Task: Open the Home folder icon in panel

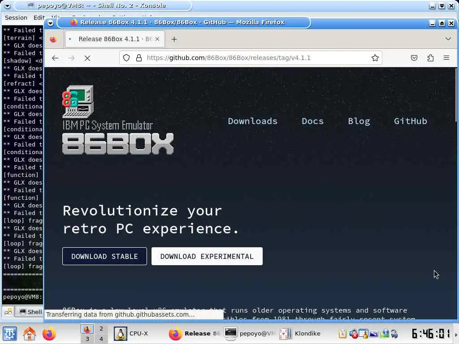Action: (30, 334)
